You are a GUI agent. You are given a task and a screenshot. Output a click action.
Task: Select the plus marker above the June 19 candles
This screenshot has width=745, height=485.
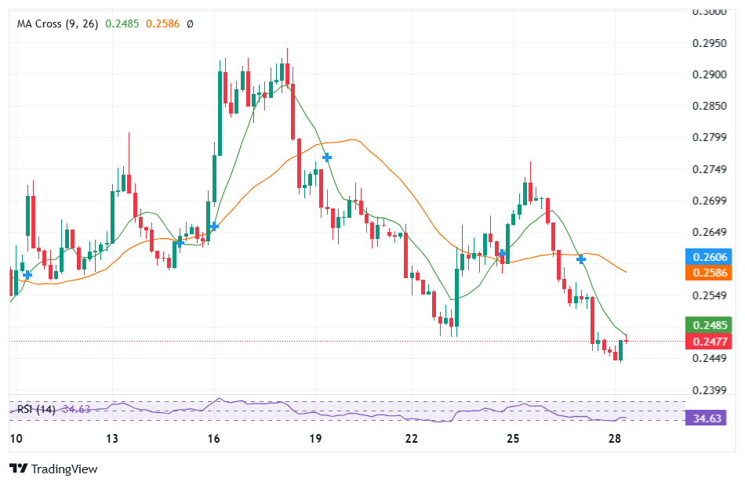(x=326, y=157)
